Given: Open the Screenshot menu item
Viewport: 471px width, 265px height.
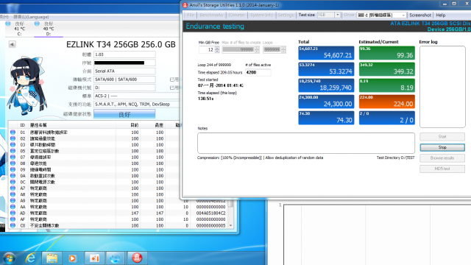Looking at the screenshot, I should coord(420,15).
